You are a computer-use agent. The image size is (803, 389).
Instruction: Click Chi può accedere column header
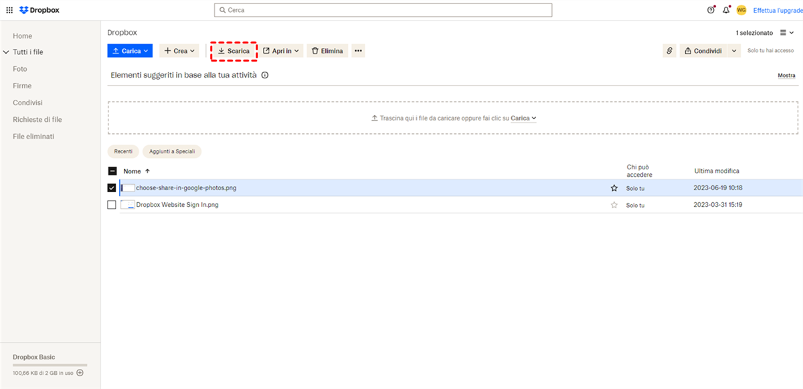[x=639, y=171]
